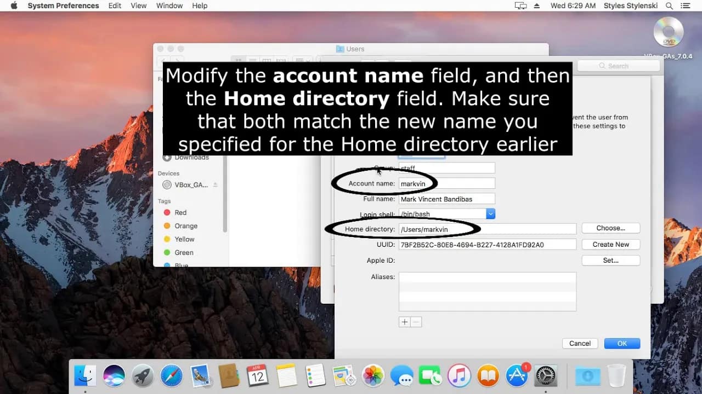Screen dimensions: 702x394
Task: Collapse the Devices section in the sidebar
Action: 167,173
